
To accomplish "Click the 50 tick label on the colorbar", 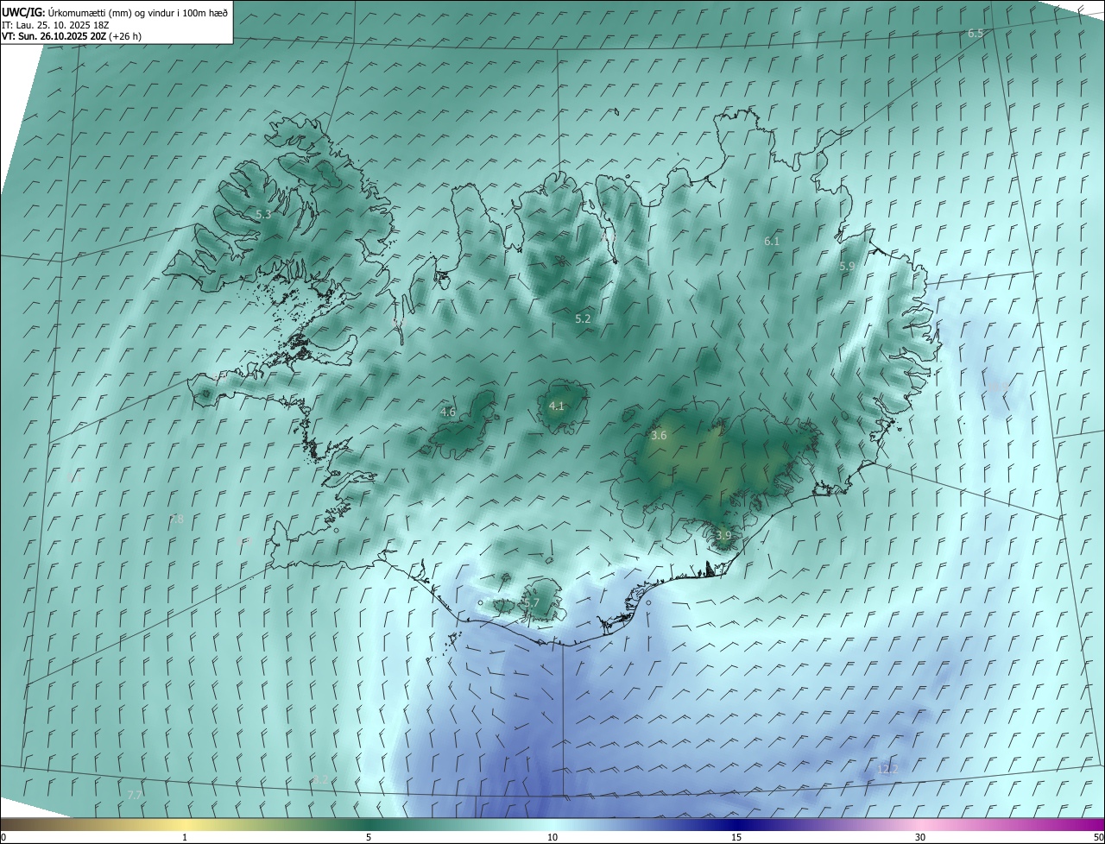I will pyautogui.click(x=1098, y=838).
